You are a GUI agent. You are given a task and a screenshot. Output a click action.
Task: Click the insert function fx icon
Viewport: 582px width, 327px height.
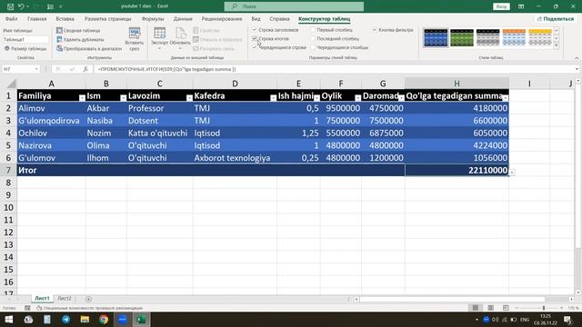pyautogui.click(x=85, y=69)
